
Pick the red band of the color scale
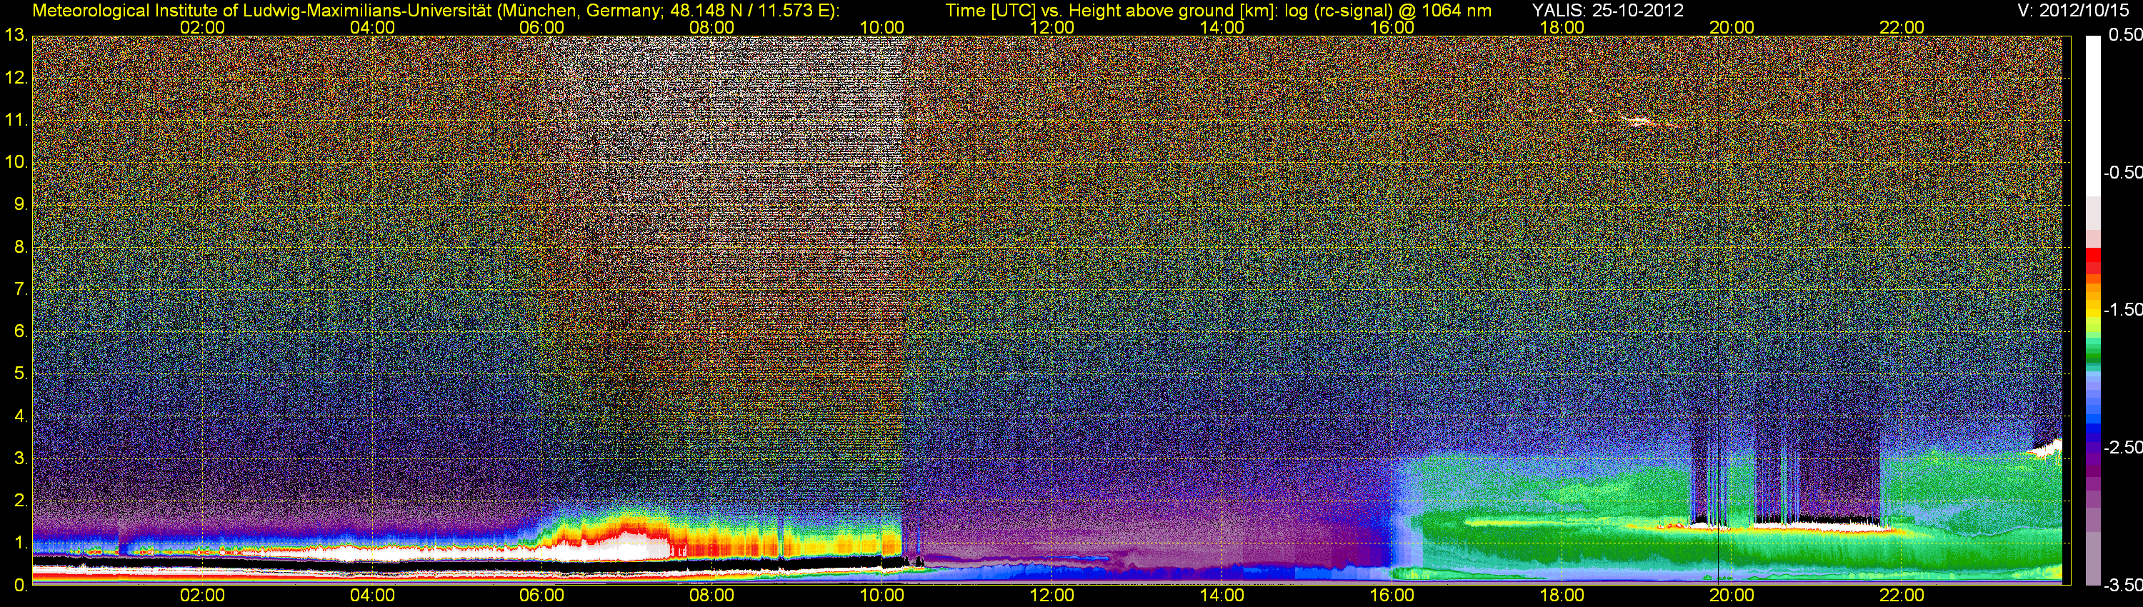tap(2092, 260)
